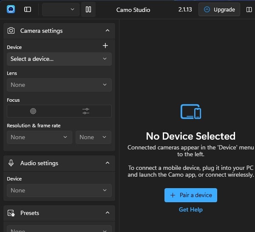Image resolution: width=255 pixels, height=232 pixels.
Task: Click the Camo app logo icon
Action: pyautogui.click(x=11, y=9)
